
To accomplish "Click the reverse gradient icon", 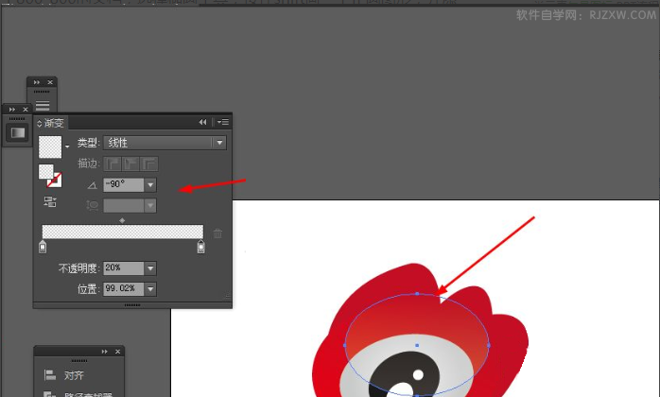I will pos(50,201).
